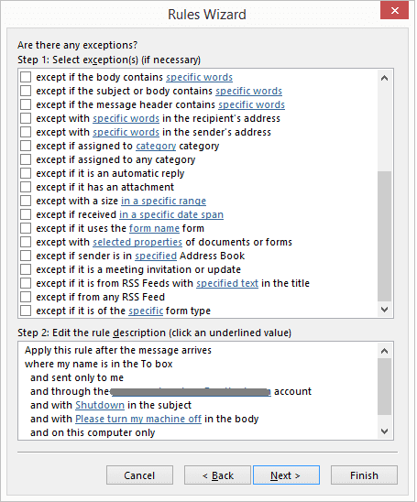
Task: Click the rule description scroll-down arrow
Action: tap(384, 431)
